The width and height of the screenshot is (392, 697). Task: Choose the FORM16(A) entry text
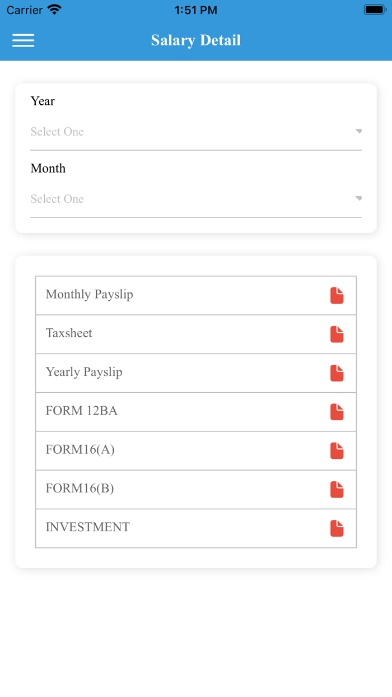coord(80,449)
